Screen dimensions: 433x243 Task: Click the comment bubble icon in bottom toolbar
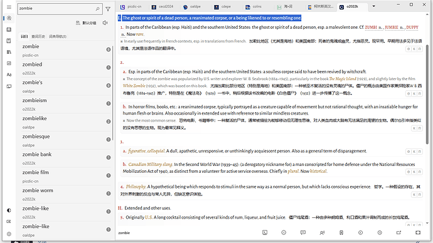pyautogui.click(x=303, y=232)
